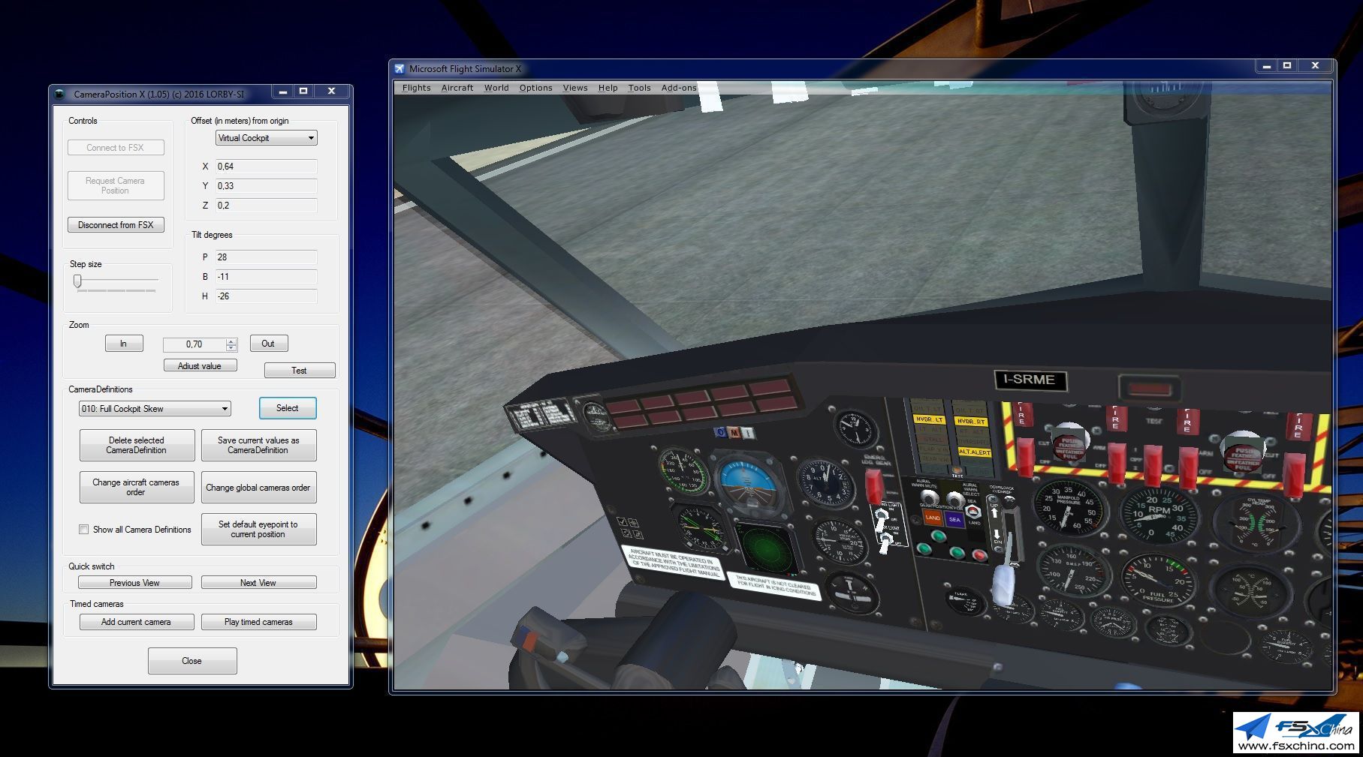Click Delete selected CameraDefinition button
Viewport: 1363px width, 757px height.
click(137, 446)
